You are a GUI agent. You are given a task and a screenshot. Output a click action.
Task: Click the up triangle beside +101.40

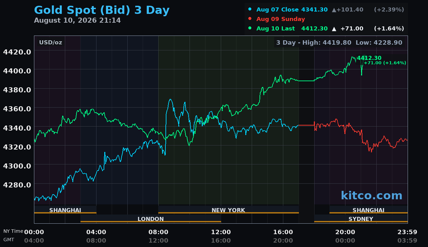pos(334,10)
